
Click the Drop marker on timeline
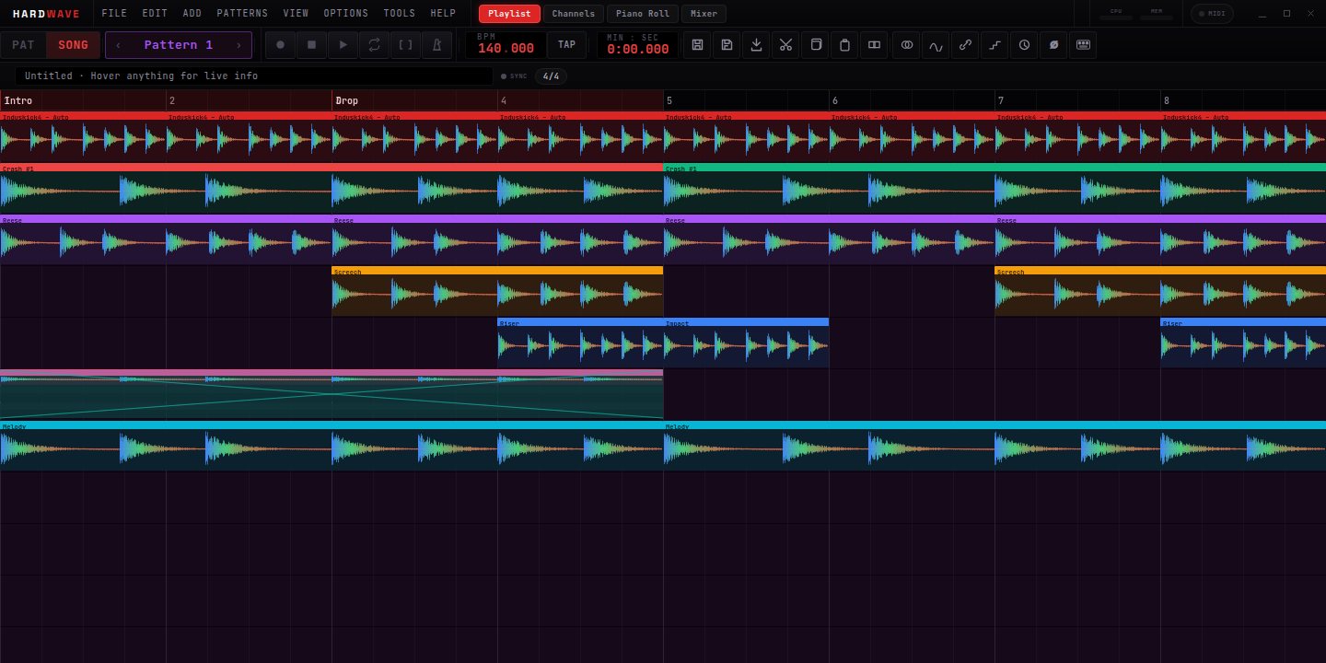tap(347, 100)
